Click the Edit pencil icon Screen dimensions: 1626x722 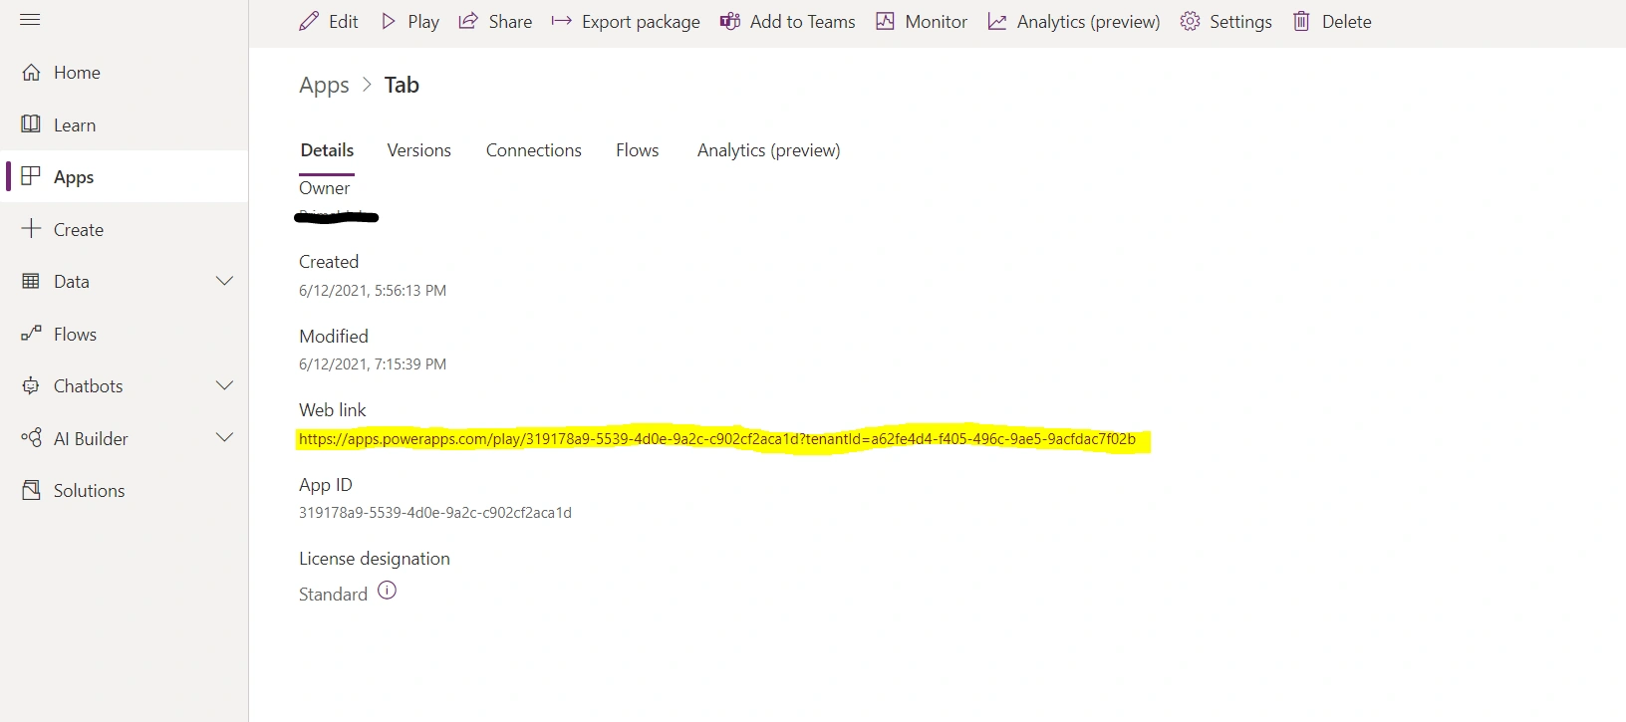[x=309, y=21]
